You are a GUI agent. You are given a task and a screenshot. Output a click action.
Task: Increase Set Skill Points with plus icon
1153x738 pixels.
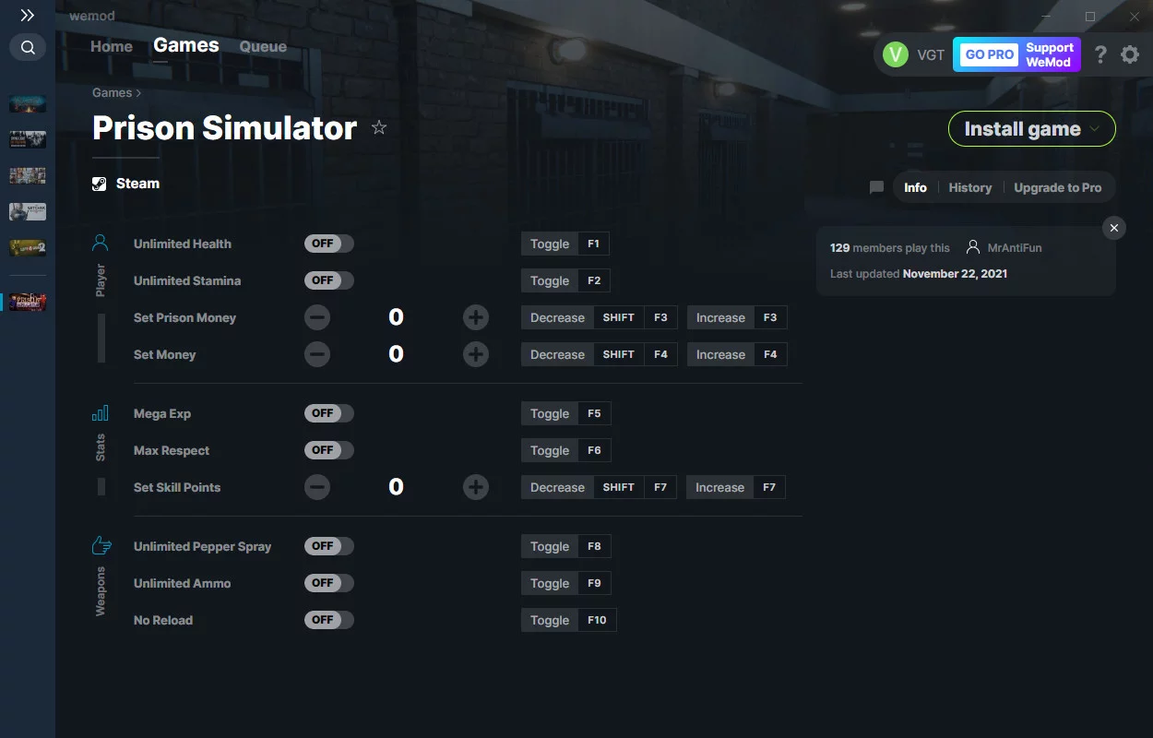tap(476, 487)
